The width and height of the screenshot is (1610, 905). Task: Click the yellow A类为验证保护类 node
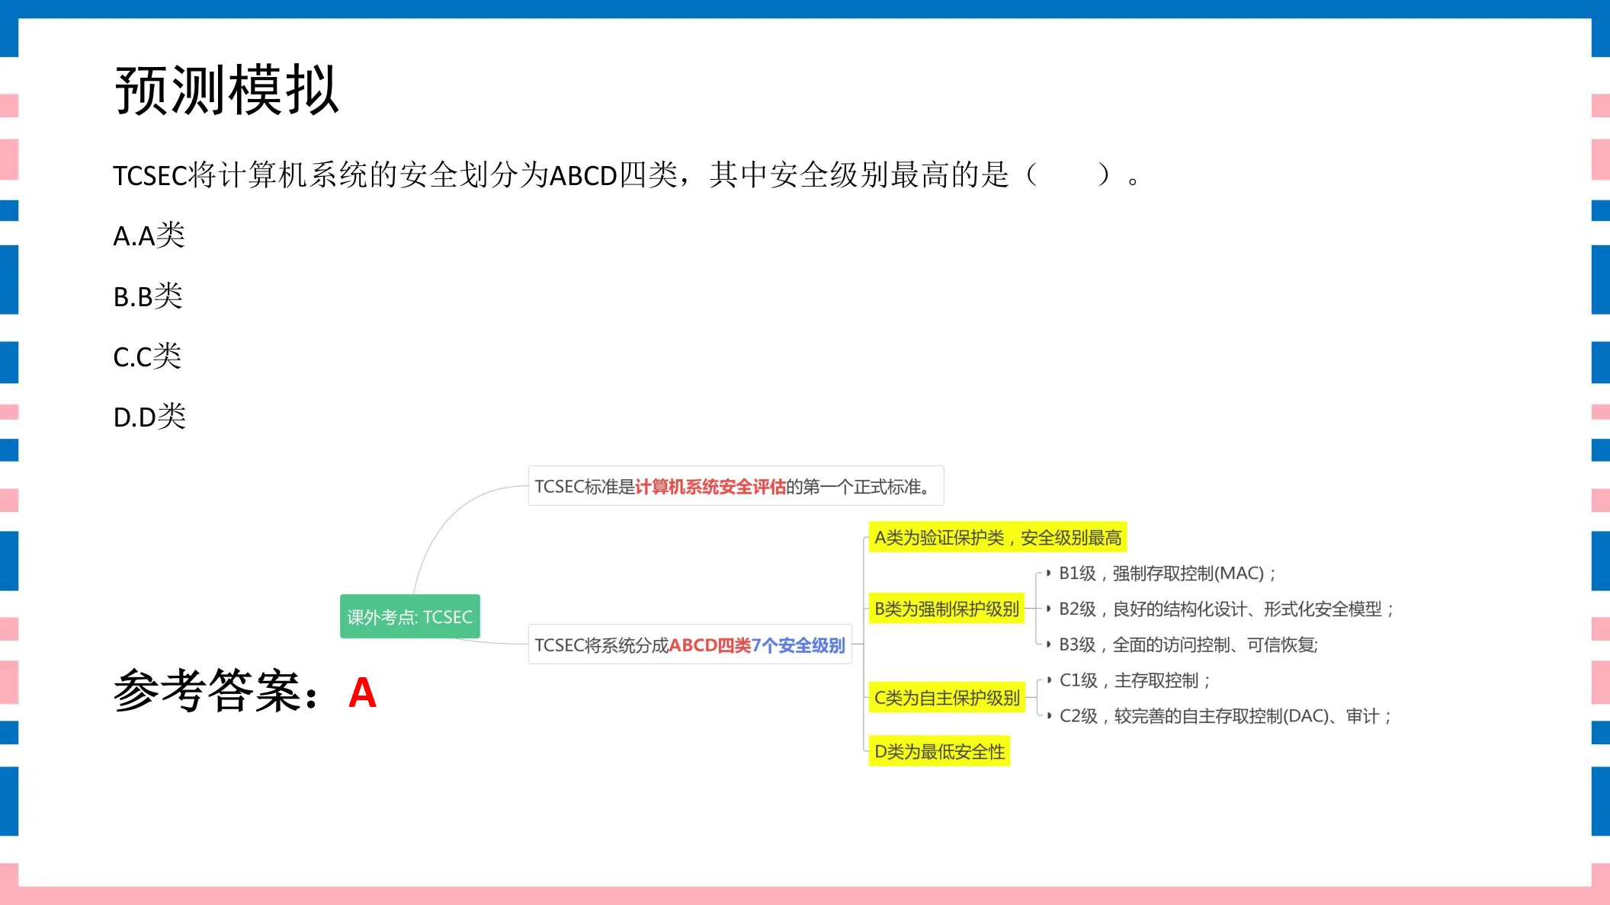(x=998, y=537)
